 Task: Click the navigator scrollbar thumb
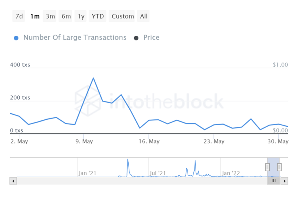(x=273, y=181)
